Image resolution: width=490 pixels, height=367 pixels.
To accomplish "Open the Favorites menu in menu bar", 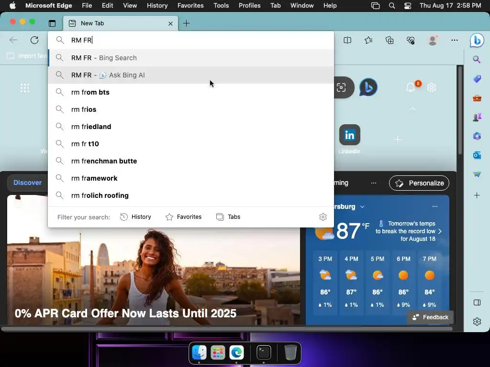I will click(190, 6).
